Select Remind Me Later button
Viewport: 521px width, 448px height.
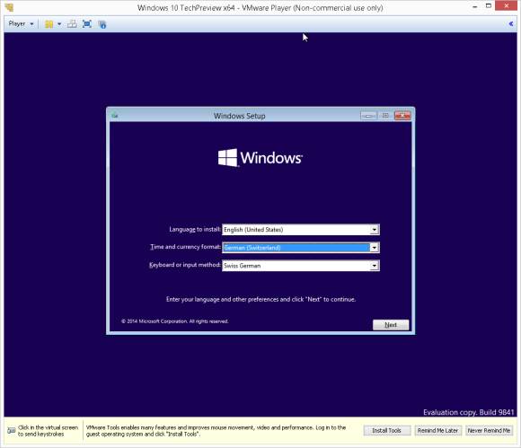(437, 430)
